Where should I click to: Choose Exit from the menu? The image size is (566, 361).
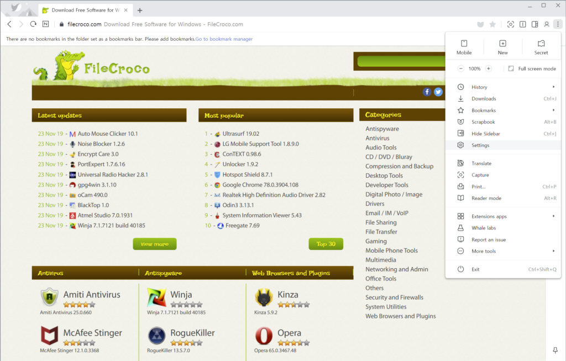(503, 269)
